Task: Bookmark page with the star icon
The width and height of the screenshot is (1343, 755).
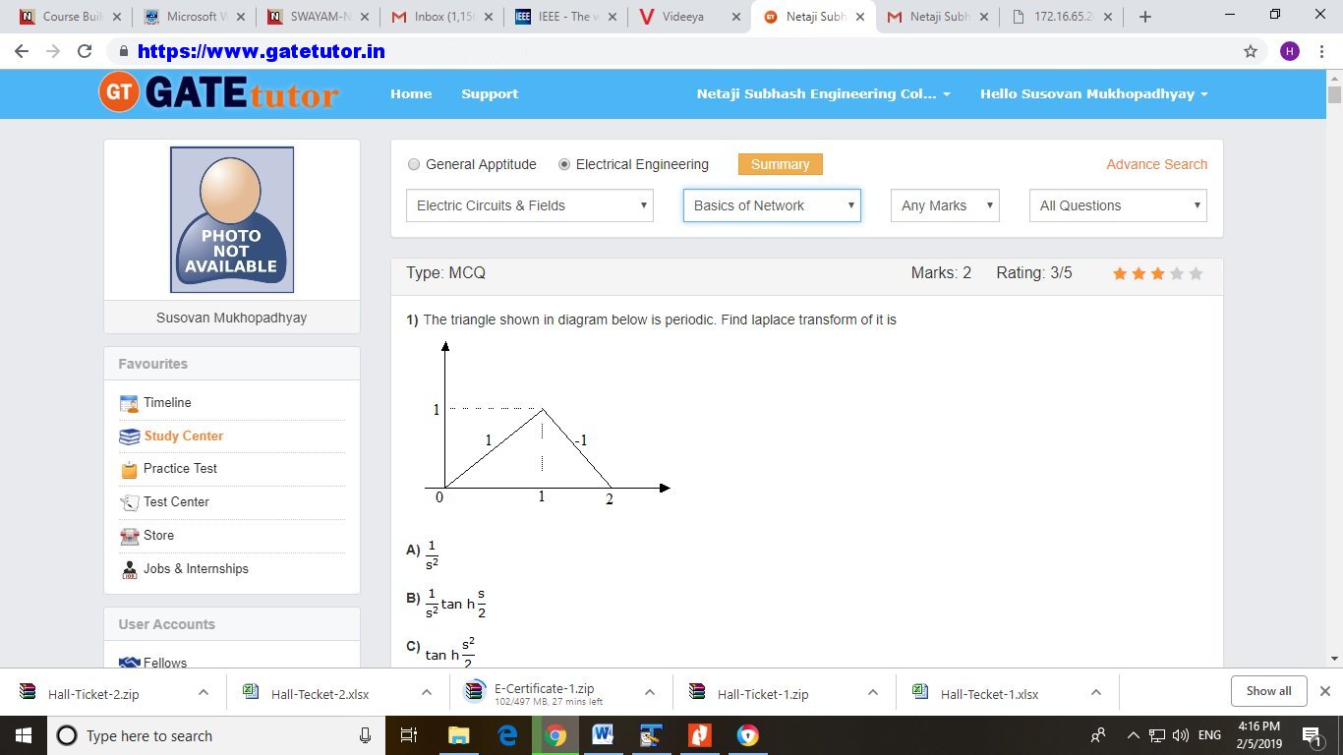Action: [1251, 51]
